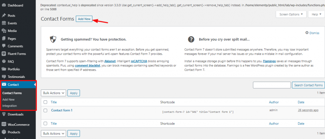This screenshot has height=139, width=325.
Task: Sort the table by Date column header
Action: pos(301,102)
